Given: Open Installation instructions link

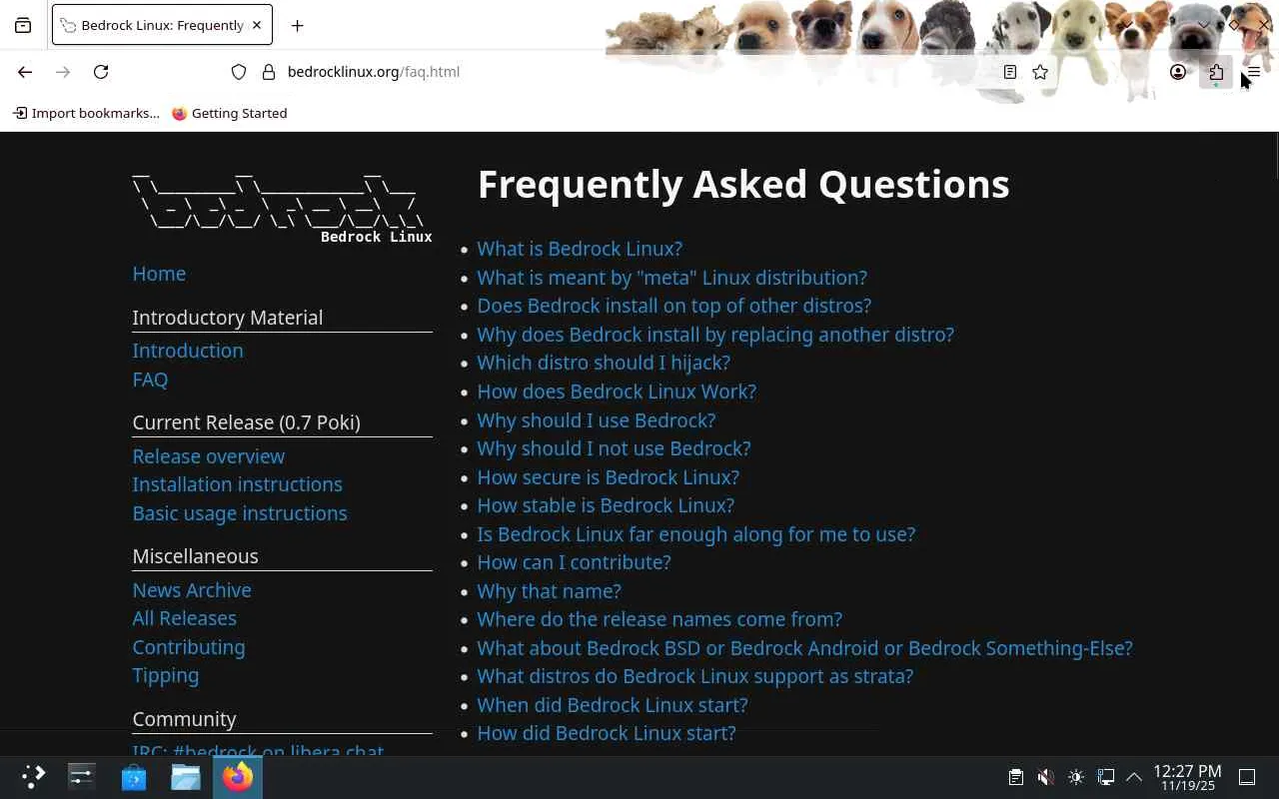Looking at the screenshot, I should (x=237, y=484).
